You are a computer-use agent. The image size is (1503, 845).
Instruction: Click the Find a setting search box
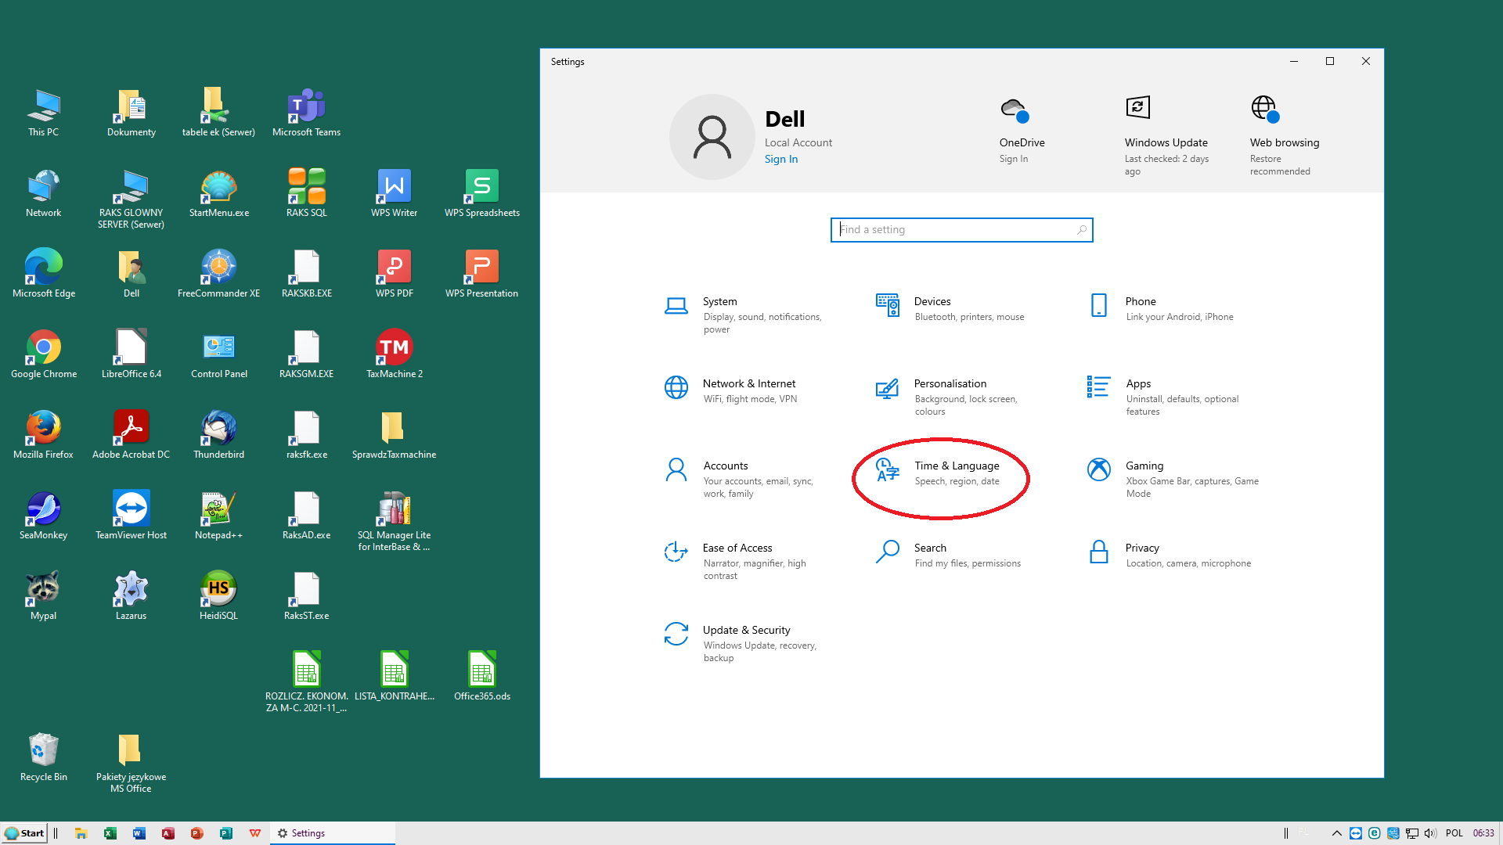[961, 230]
